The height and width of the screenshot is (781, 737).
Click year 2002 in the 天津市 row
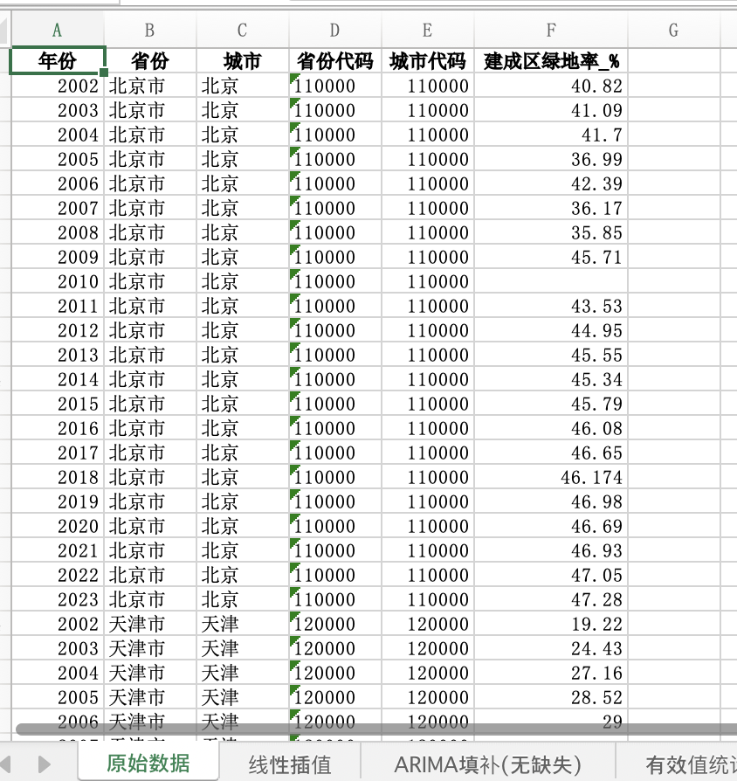(x=58, y=623)
